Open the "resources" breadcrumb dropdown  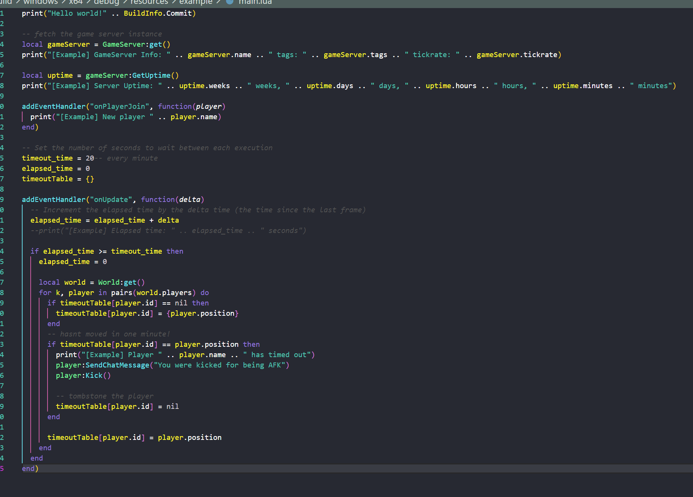pyautogui.click(x=149, y=3)
